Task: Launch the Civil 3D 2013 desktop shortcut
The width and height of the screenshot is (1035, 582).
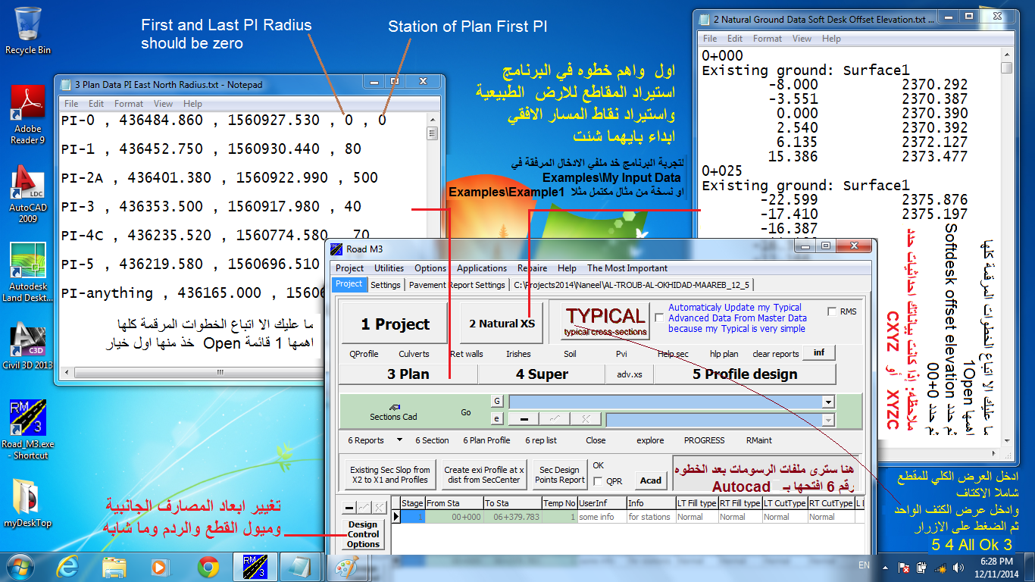Action: tap(28, 346)
